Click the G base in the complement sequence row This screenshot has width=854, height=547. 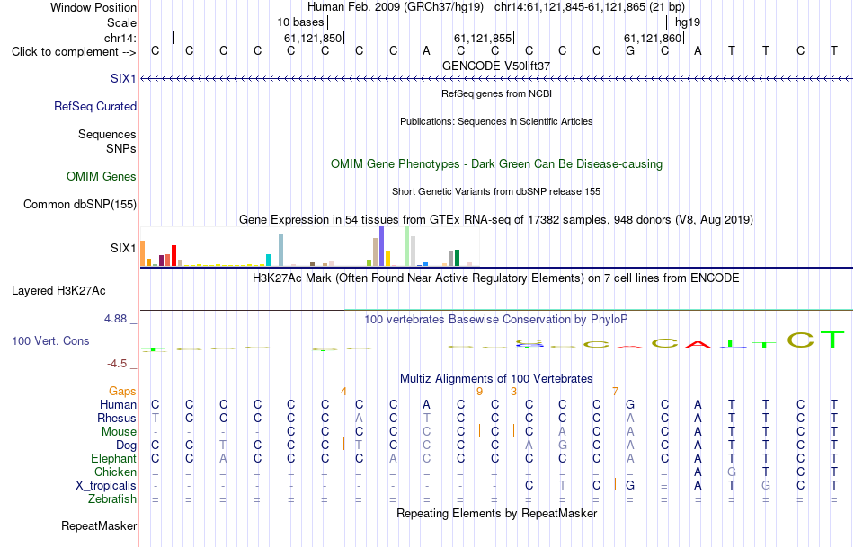tap(630, 51)
